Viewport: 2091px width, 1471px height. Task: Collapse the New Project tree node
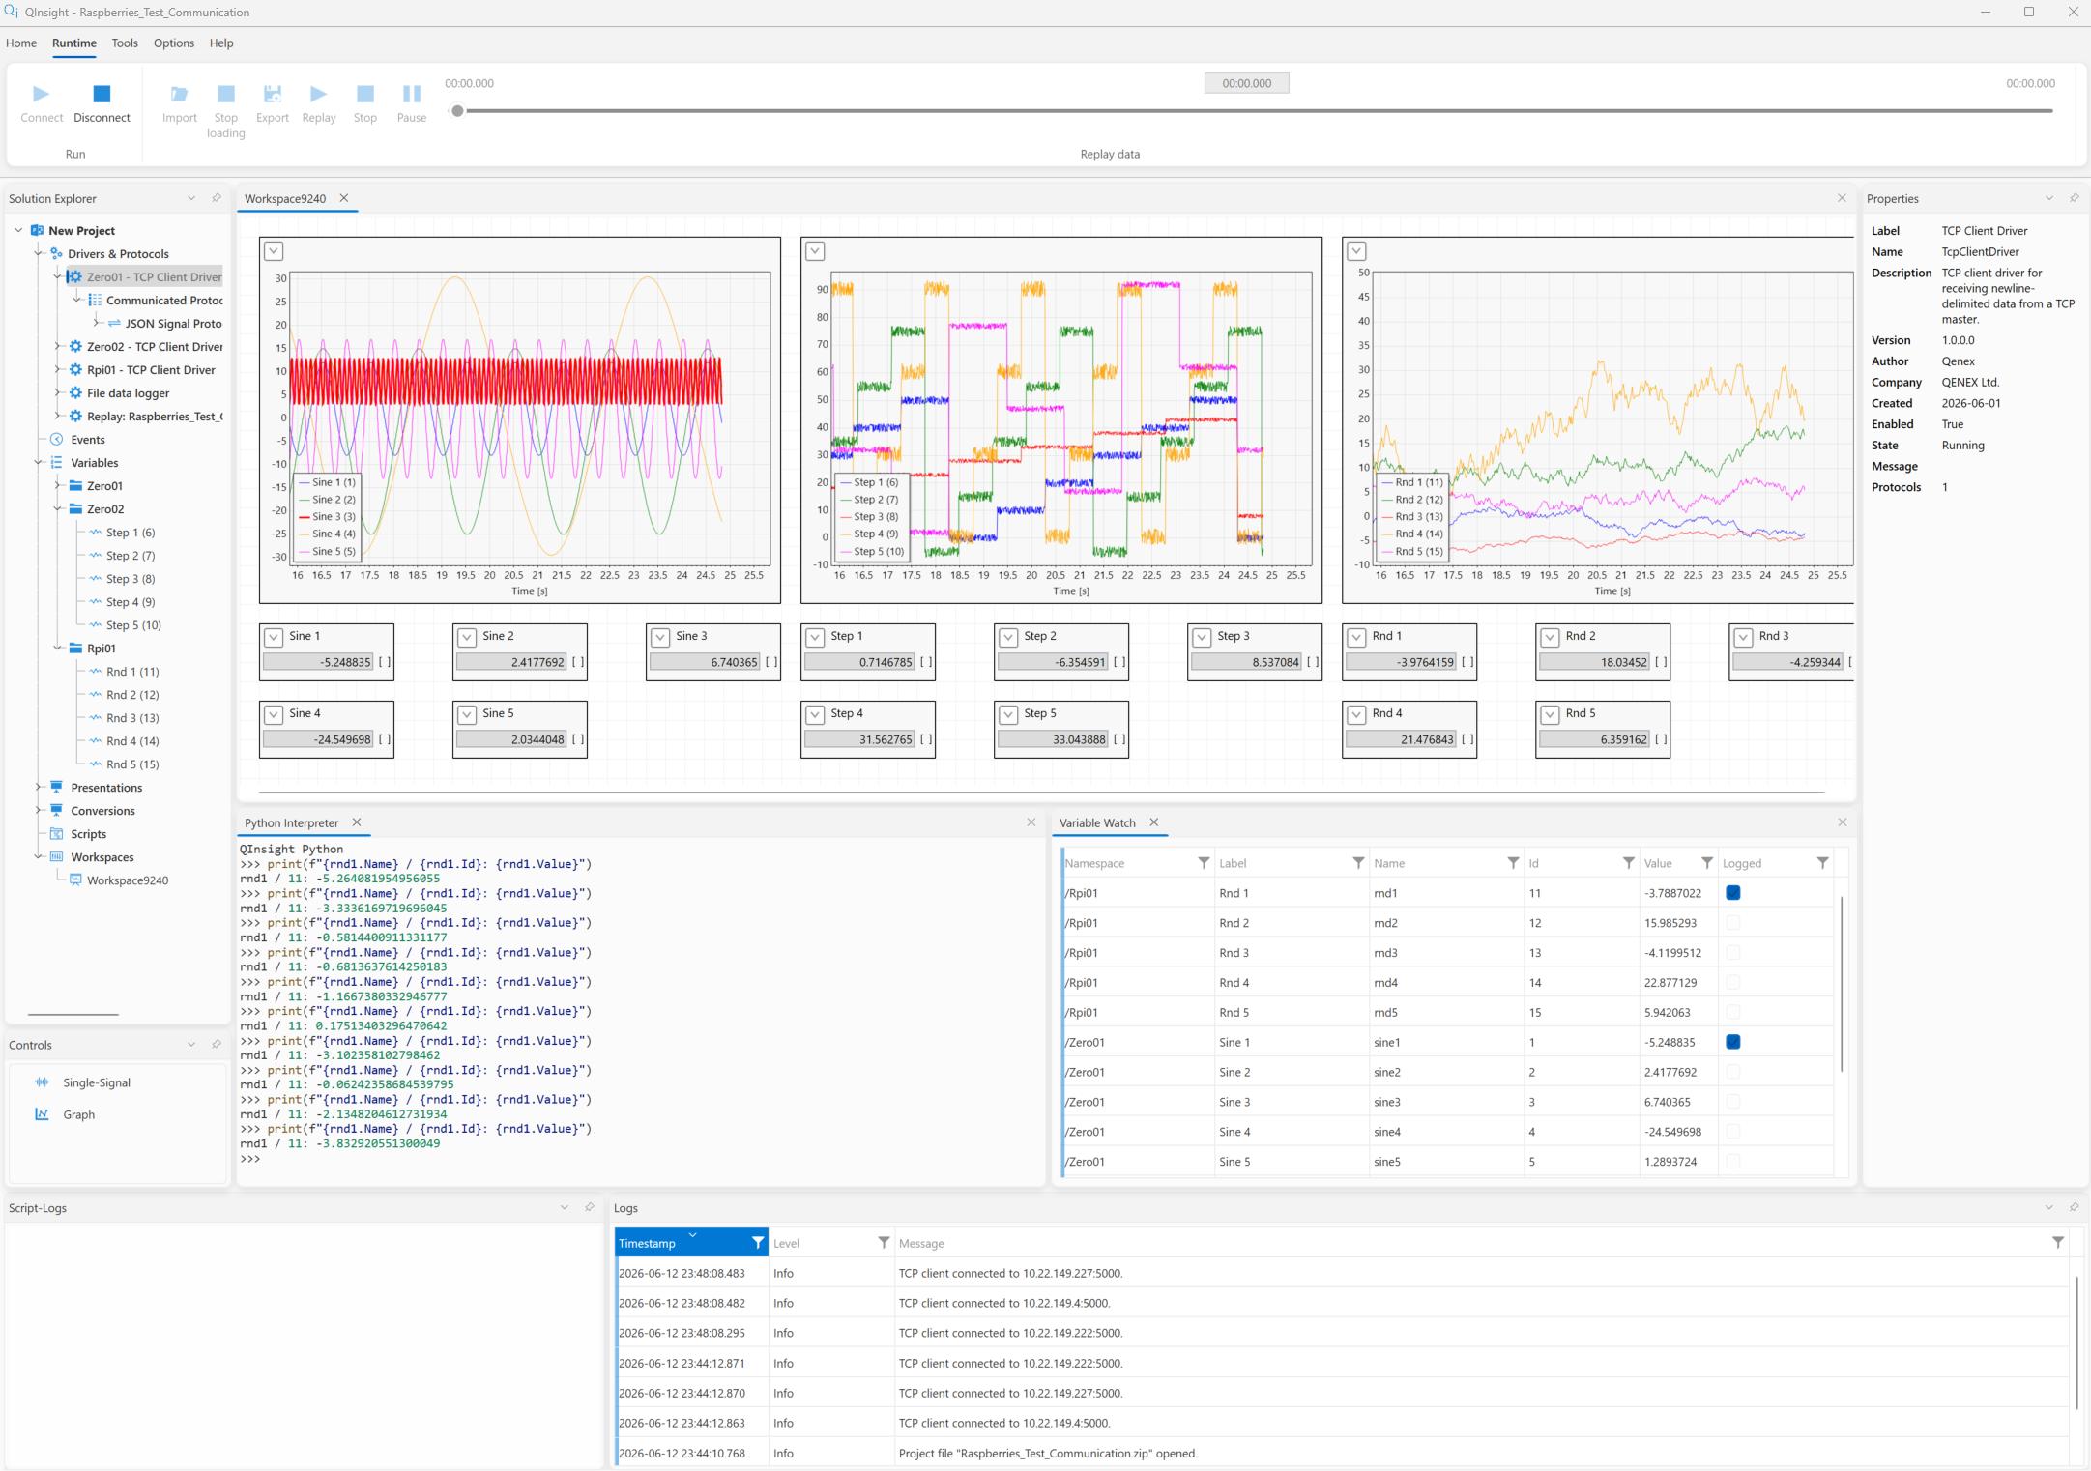(18, 231)
